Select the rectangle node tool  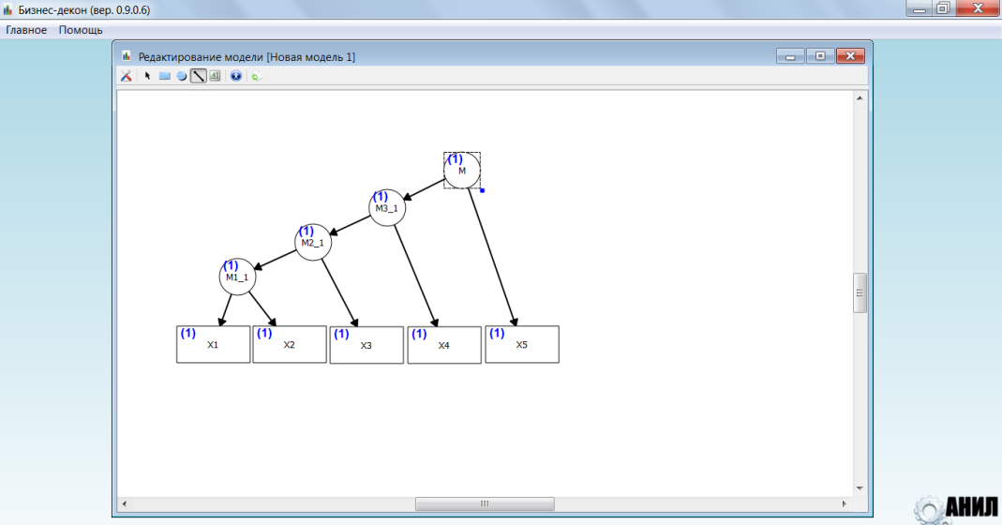(x=165, y=76)
